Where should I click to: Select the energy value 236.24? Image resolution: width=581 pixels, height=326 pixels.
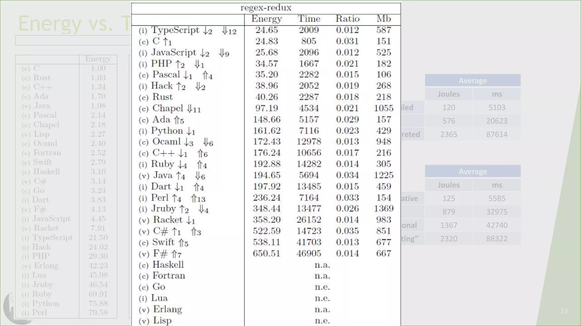[266, 198]
